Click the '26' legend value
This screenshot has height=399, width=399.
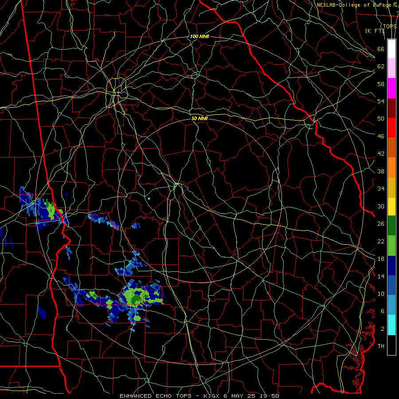coord(381,224)
